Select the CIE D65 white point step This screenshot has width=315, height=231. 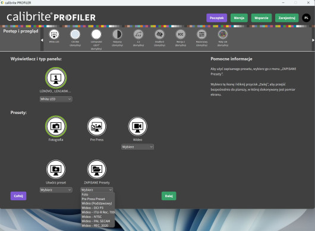point(75,34)
